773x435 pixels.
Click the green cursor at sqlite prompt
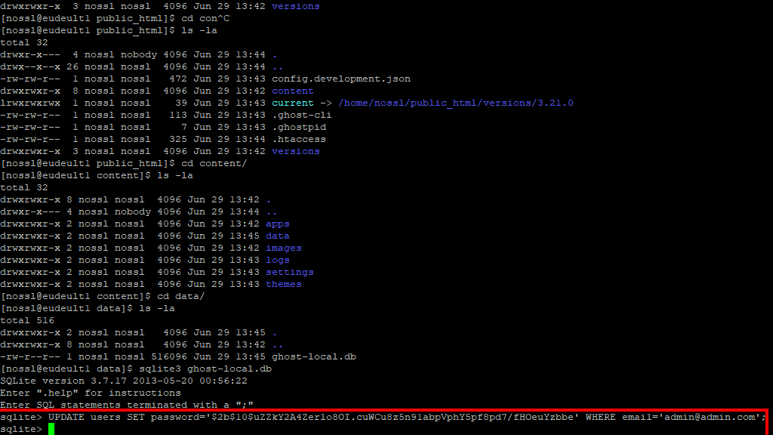50,427
